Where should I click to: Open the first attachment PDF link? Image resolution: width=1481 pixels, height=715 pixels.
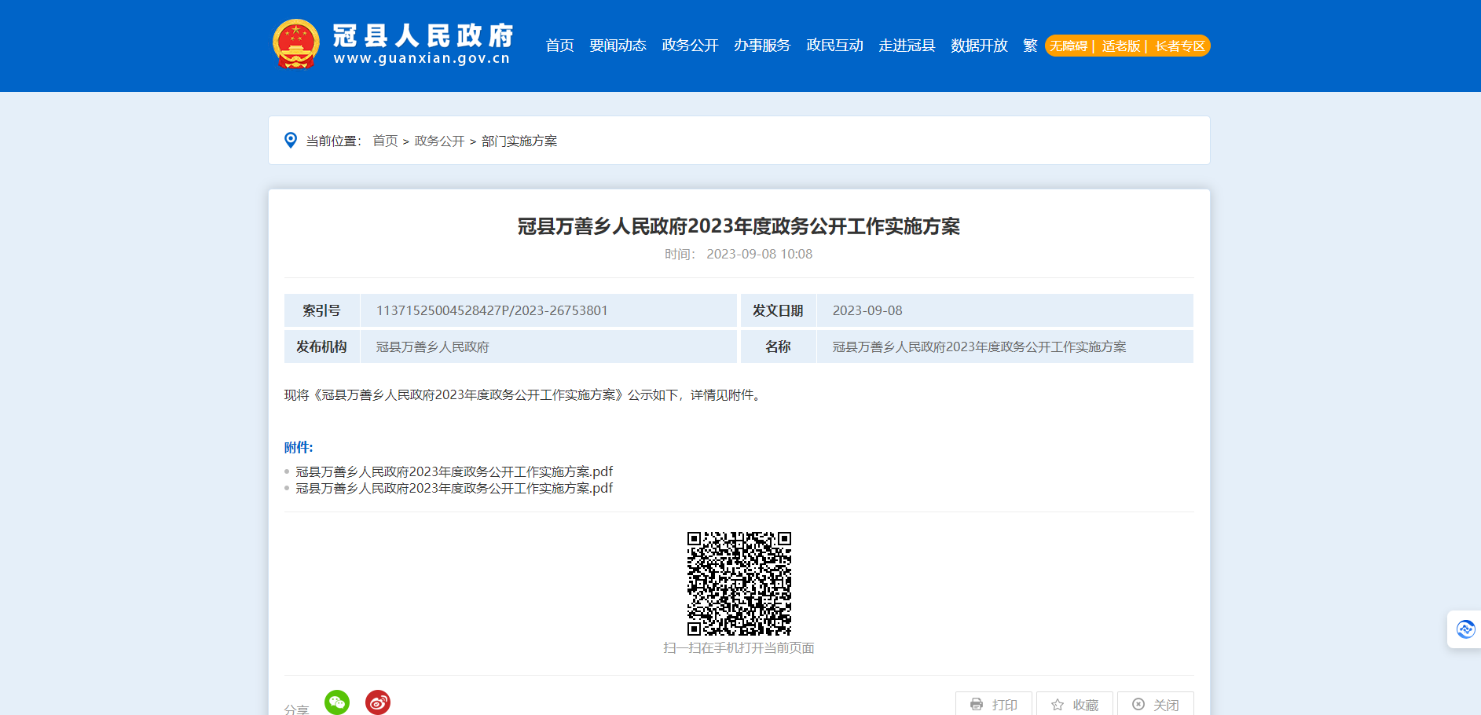pos(454,471)
